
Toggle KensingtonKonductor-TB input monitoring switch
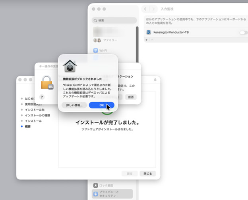243,32
